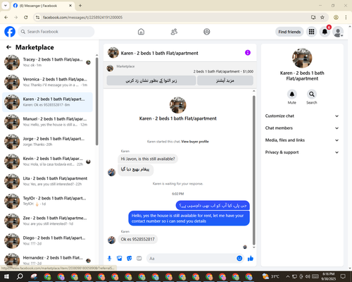Expand Media, files and links section

point(302,140)
